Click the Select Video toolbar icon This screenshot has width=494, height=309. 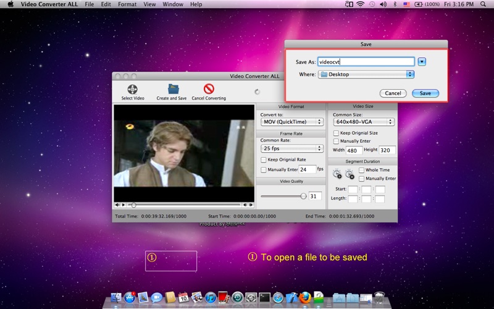(x=132, y=89)
